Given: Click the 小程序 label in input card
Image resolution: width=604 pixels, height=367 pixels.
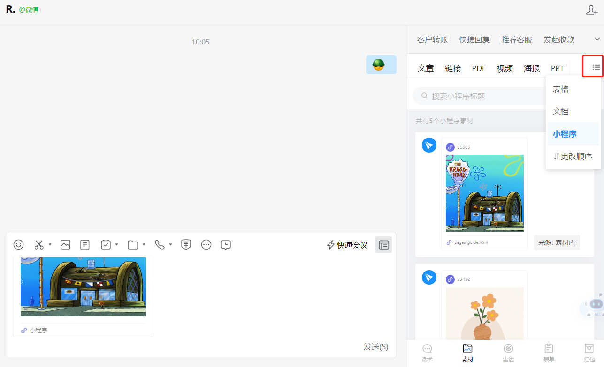Looking at the screenshot, I should click(x=38, y=330).
